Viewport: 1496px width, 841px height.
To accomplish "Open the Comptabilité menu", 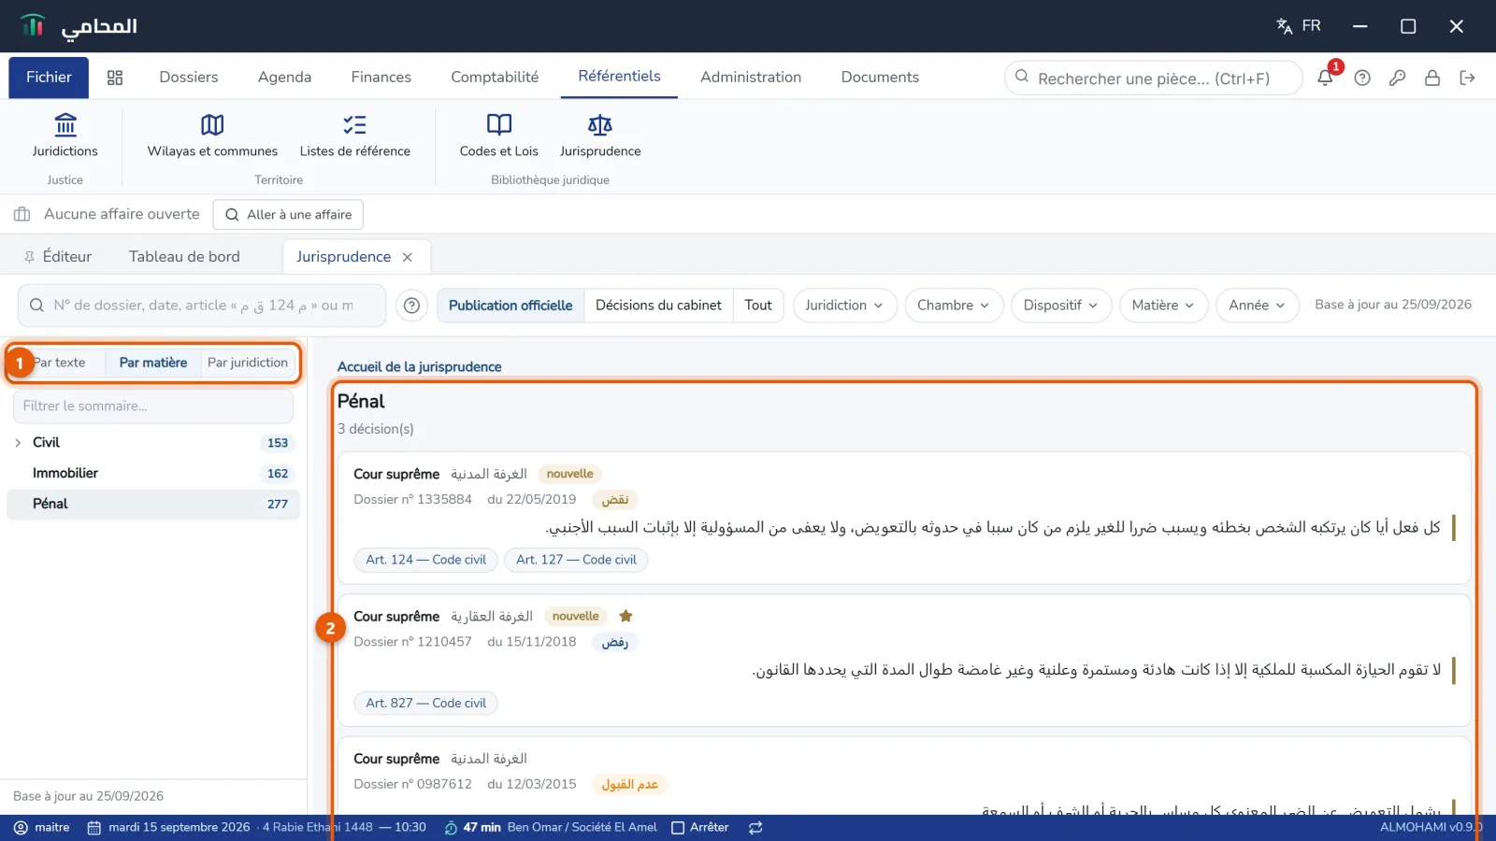I will 495,78.
